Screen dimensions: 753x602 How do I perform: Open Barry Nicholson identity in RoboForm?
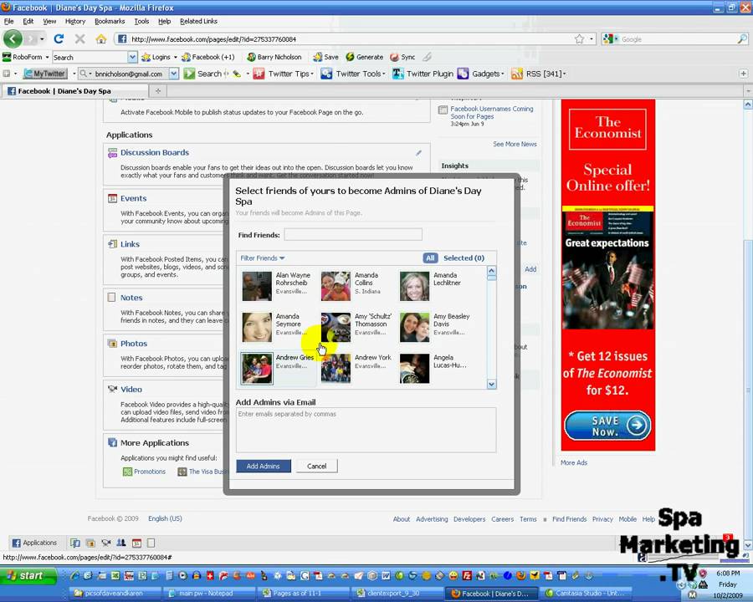(x=274, y=57)
